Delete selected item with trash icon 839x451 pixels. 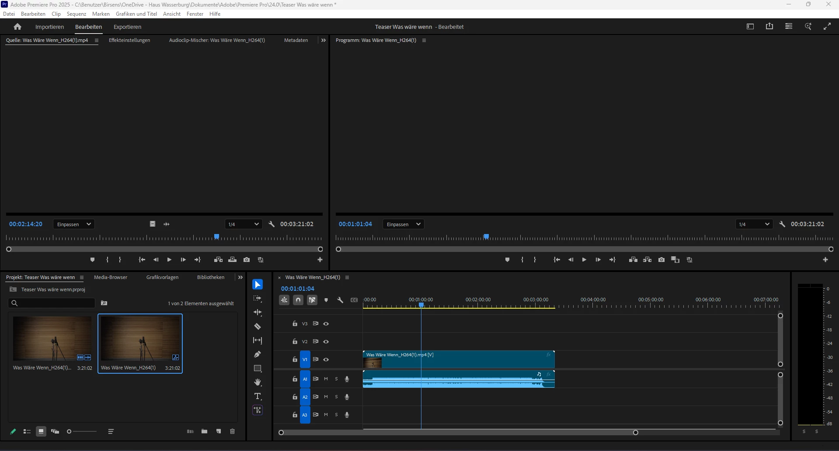(x=232, y=431)
